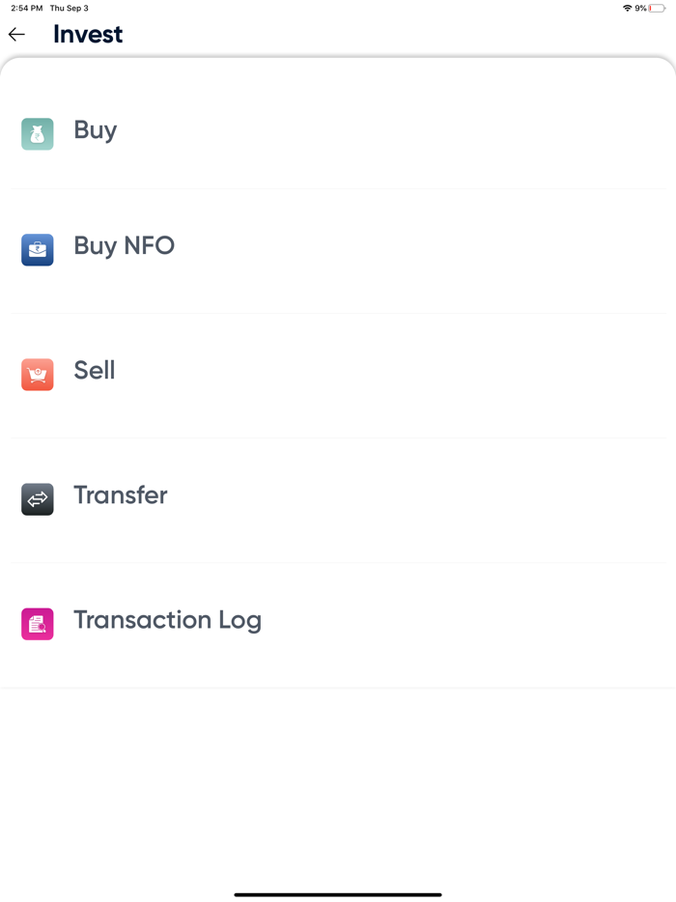
Task: Open the Sell option
Action: pyautogui.click(x=94, y=371)
